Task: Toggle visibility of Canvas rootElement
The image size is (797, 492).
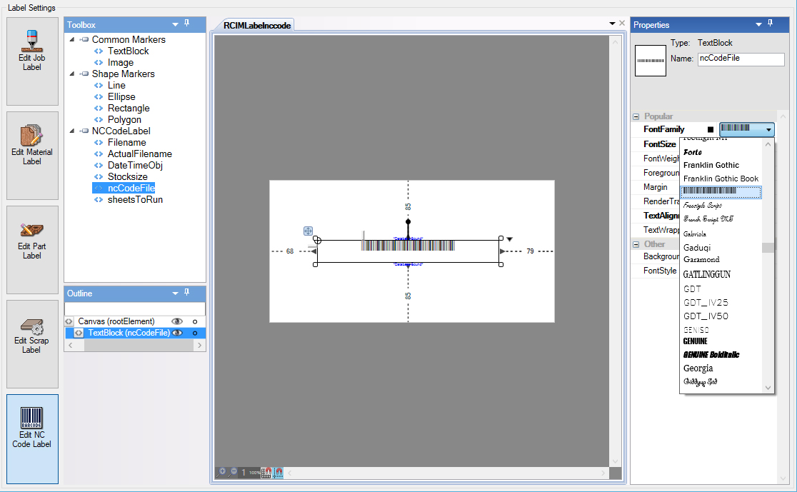Action: (x=177, y=321)
